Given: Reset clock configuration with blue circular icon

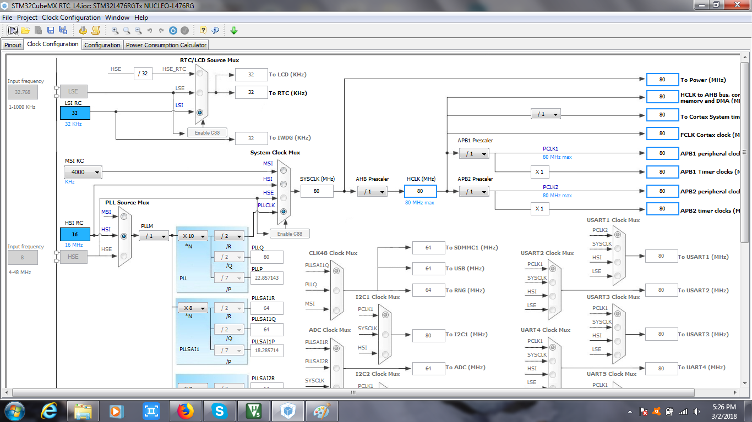Looking at the screenshot, I should click(173, 30).
